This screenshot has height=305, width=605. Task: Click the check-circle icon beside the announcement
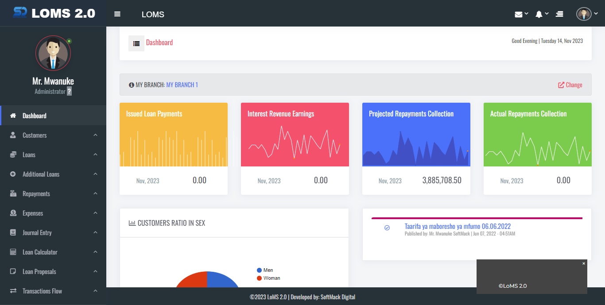[x=387, y=228]
